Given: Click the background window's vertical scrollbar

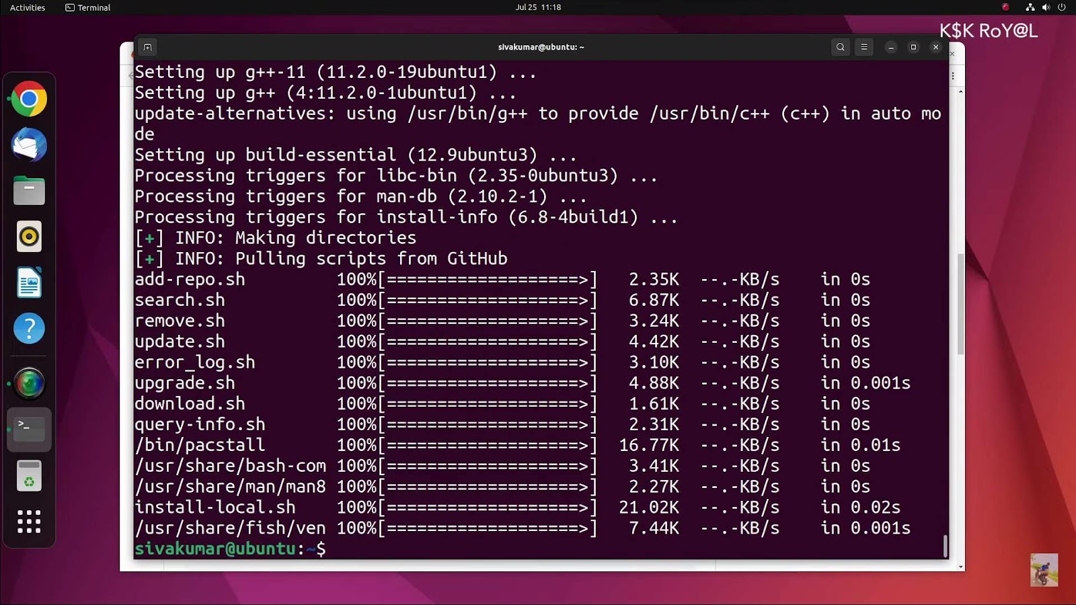Looking at the screenshot, I should pos(961,304).
